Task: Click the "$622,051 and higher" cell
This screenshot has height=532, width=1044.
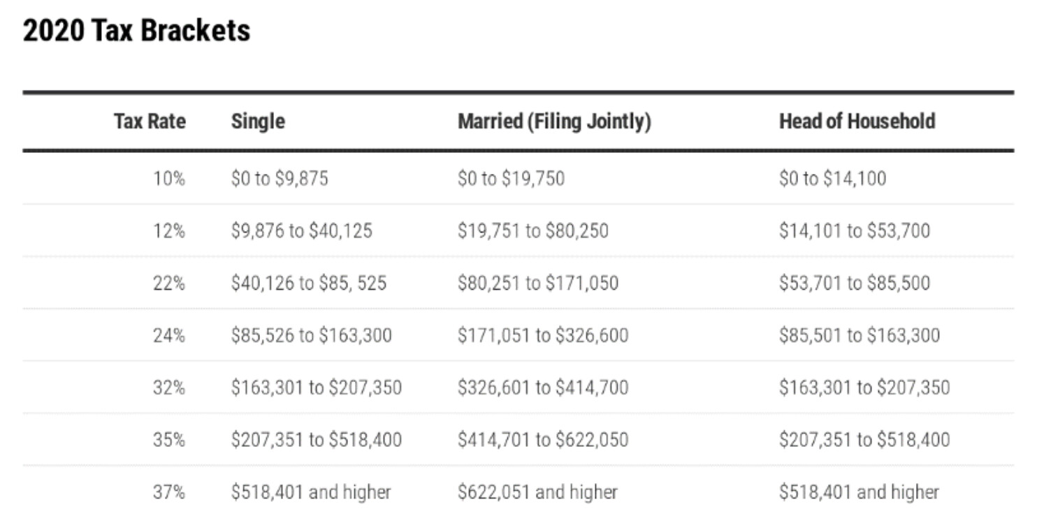Action: (x=537, y=492)
